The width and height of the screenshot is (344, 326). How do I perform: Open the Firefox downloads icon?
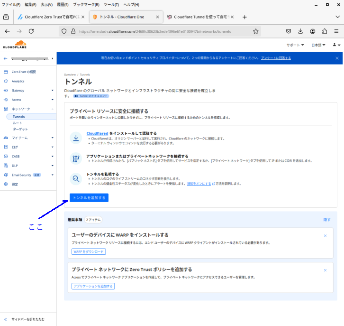(300, 31)
